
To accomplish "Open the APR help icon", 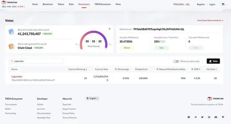I will coord(192,69).
